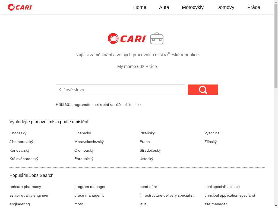Pick the sekretářka example keyword
The width and height of the screenshot is (278, 208).
(x=104, y=105)
